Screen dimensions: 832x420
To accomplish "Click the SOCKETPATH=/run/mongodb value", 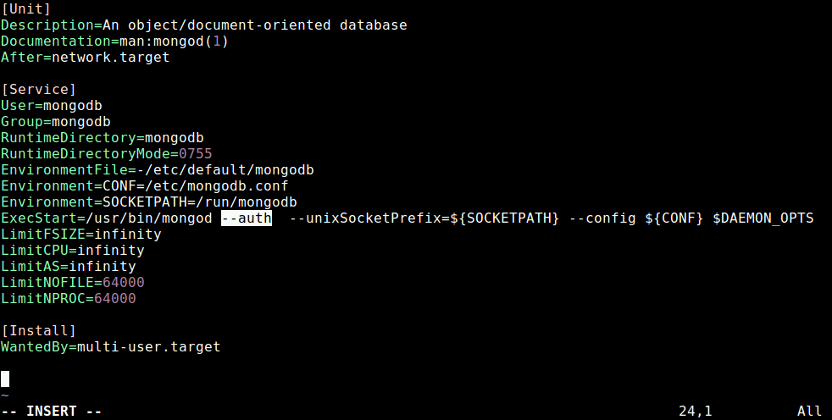I will [199, 202].
